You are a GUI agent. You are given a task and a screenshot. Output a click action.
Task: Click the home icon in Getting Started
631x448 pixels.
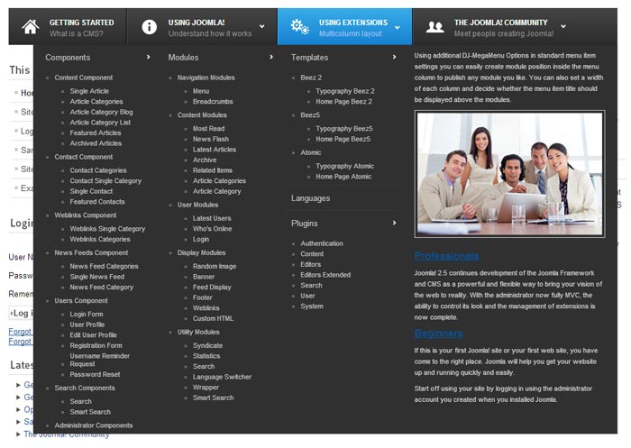click(x=31, y=27)
